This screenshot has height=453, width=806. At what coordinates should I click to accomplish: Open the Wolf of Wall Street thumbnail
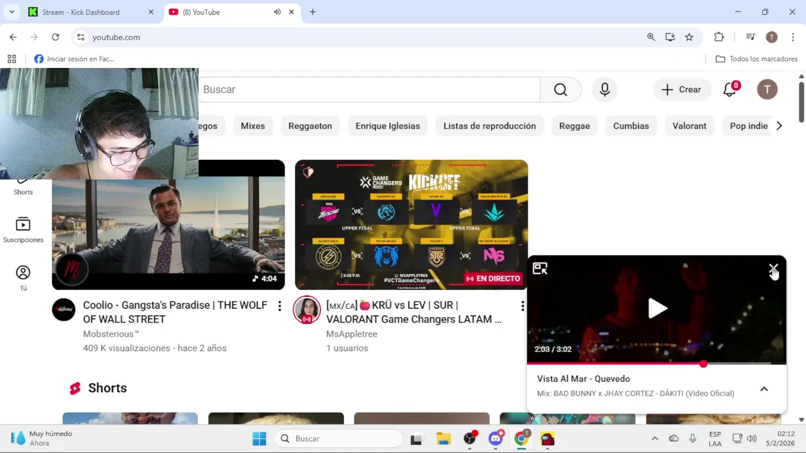tap(168, 225)
